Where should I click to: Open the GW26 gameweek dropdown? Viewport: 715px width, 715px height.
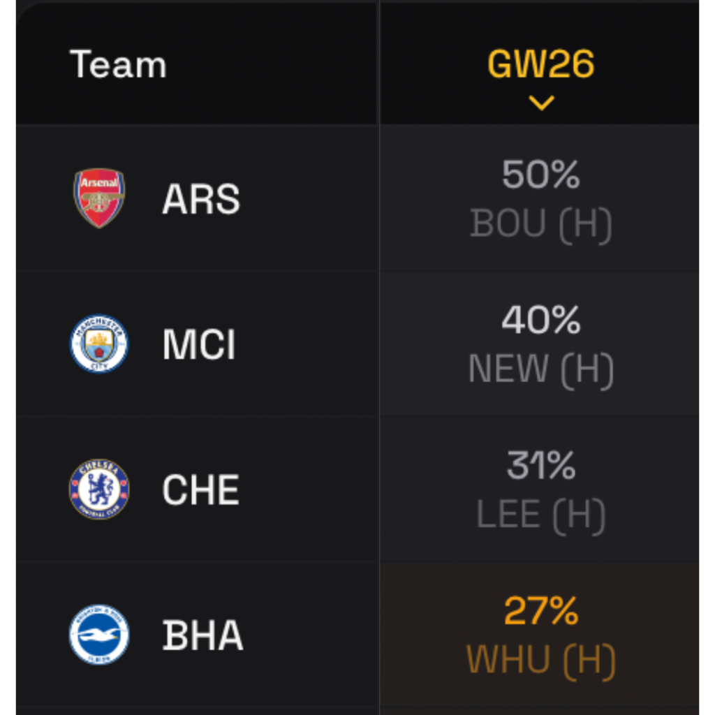coord(540,64)
